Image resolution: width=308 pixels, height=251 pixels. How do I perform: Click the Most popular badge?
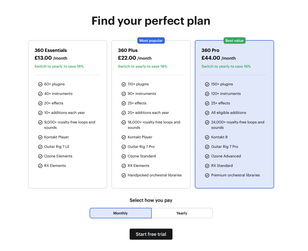click(x=151, y=40)
